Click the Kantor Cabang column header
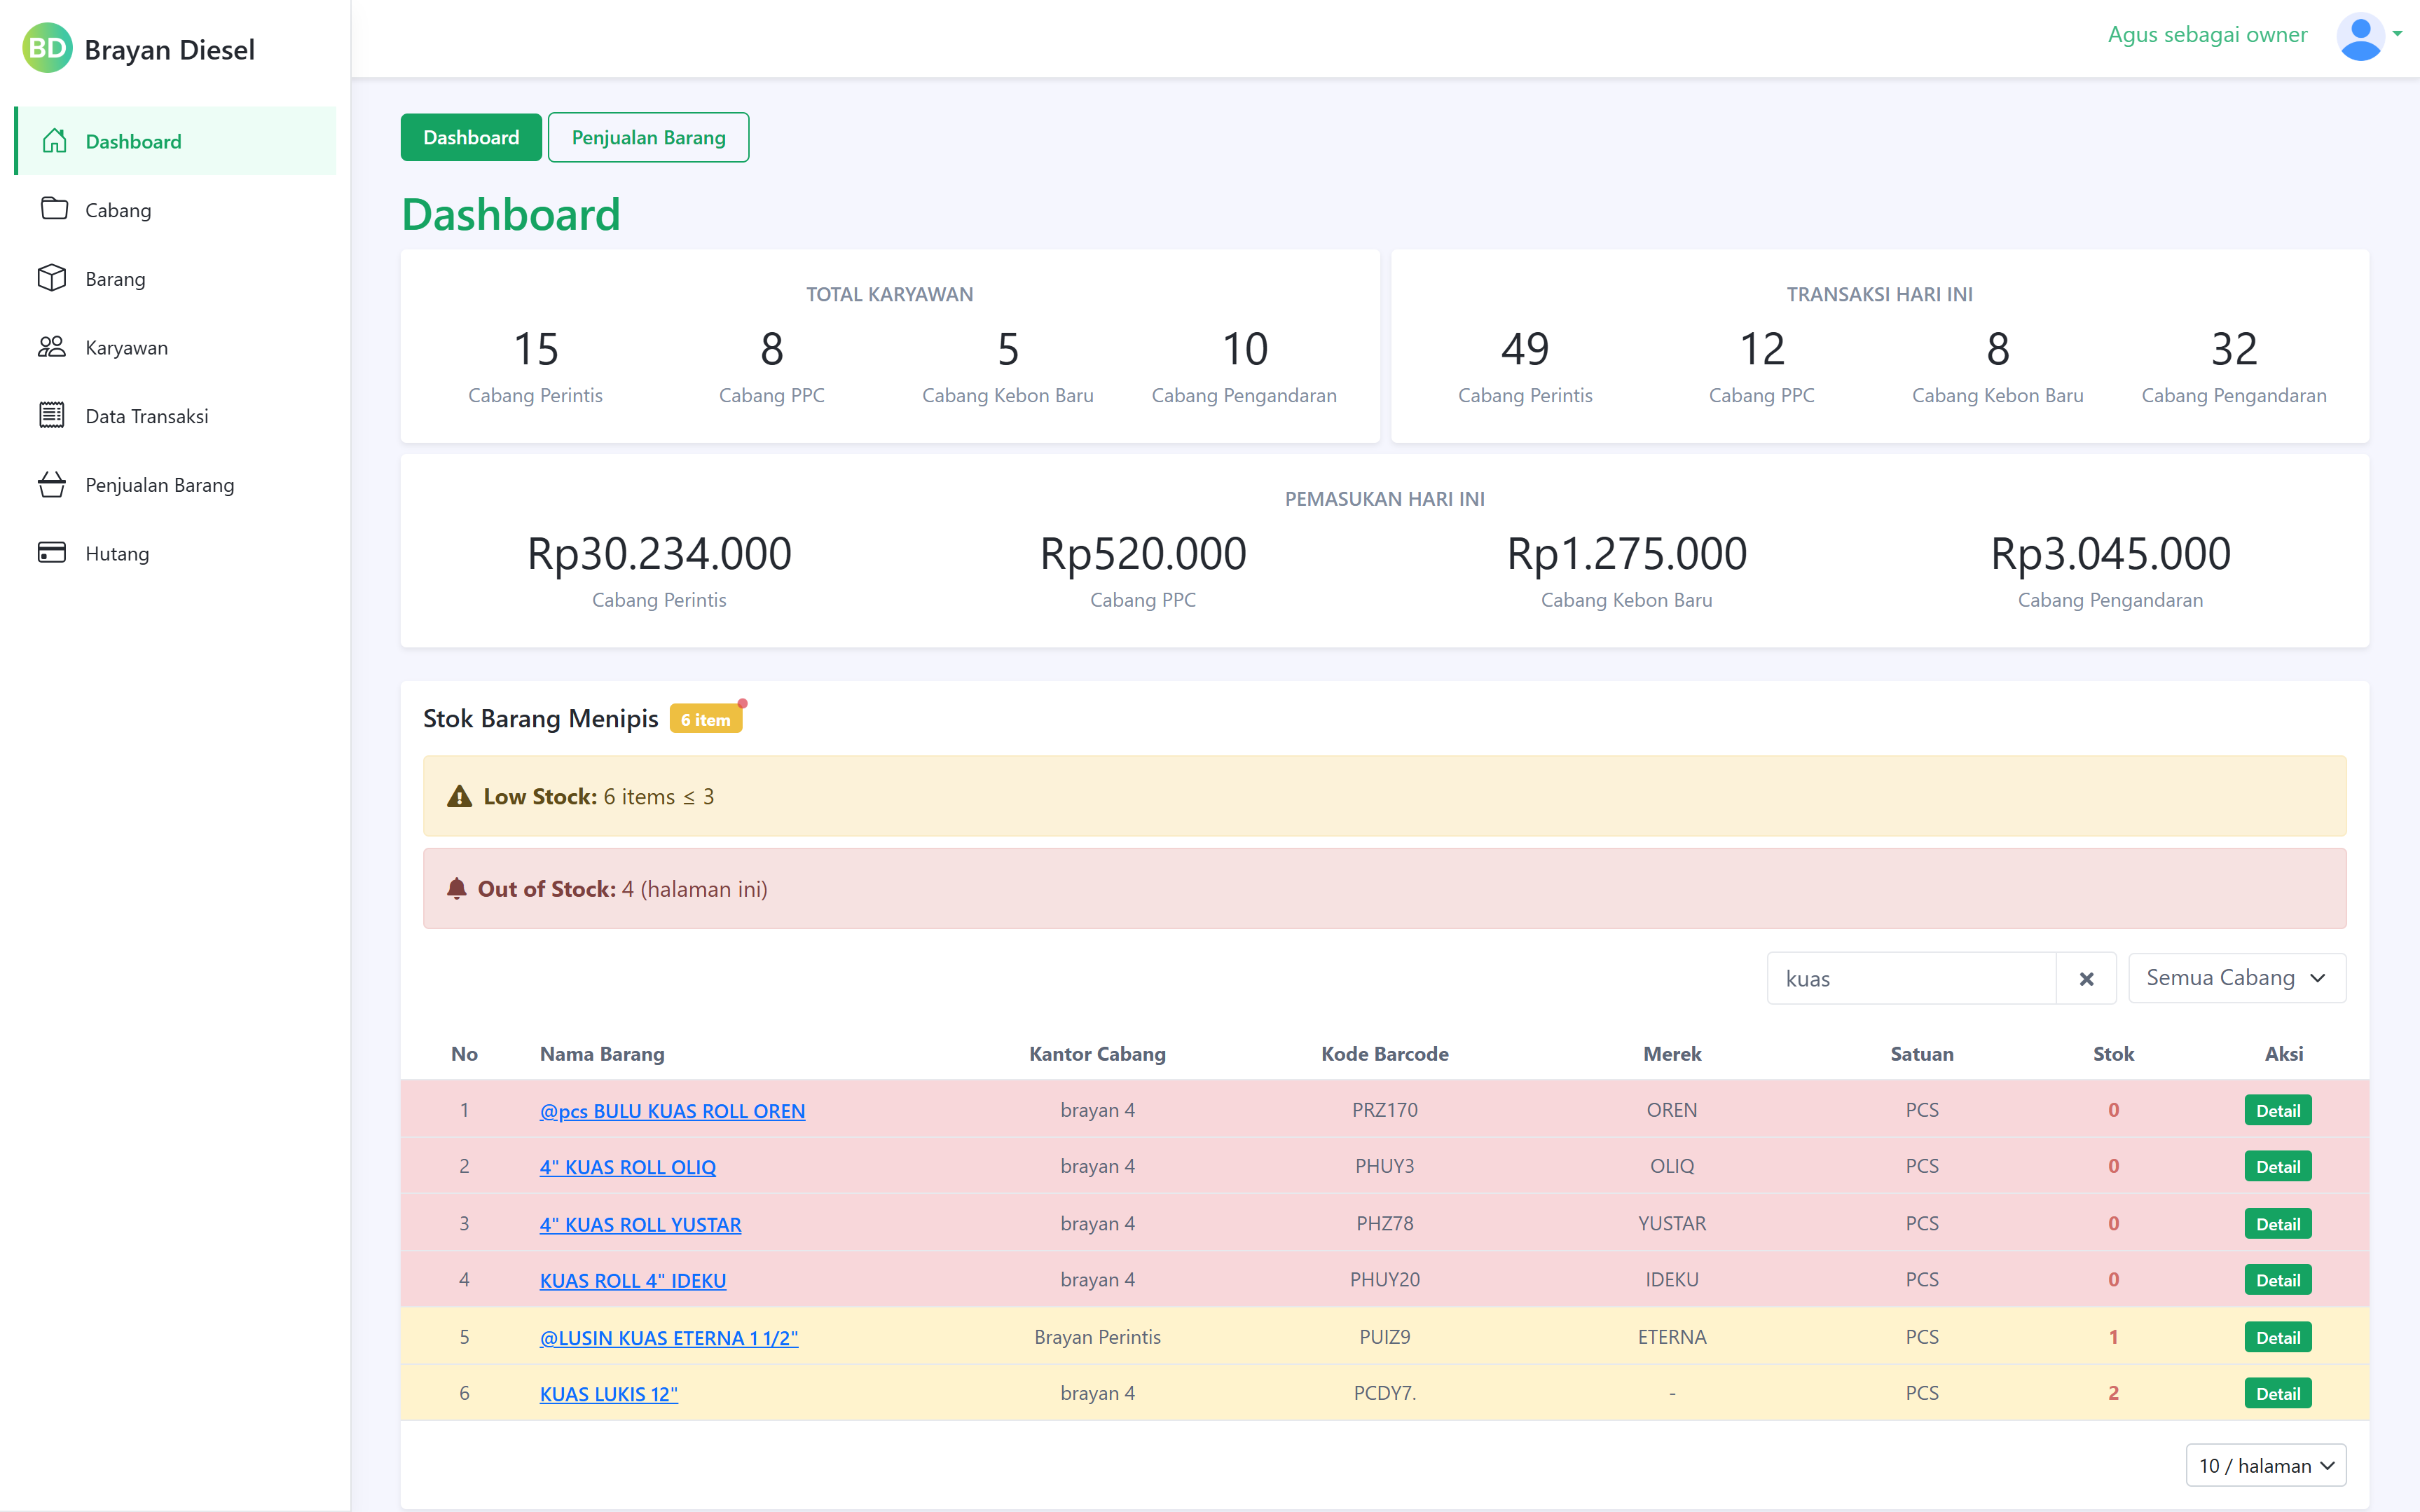2420x1512 pixels. 1097,1053
